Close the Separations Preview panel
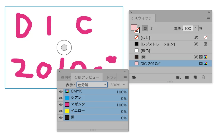 click(x=60, y=72)
